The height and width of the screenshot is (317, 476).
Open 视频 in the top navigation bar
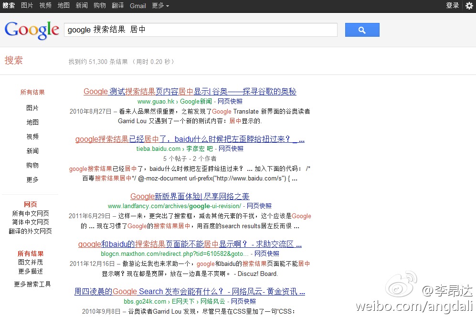pyautogui.click(x=45, y=5)
